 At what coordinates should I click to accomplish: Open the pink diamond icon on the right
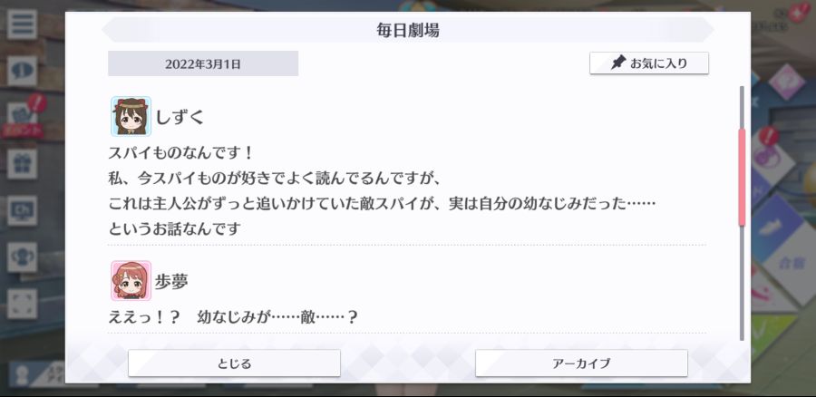786,82
